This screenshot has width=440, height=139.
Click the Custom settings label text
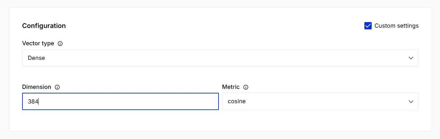tap(396, 26)
